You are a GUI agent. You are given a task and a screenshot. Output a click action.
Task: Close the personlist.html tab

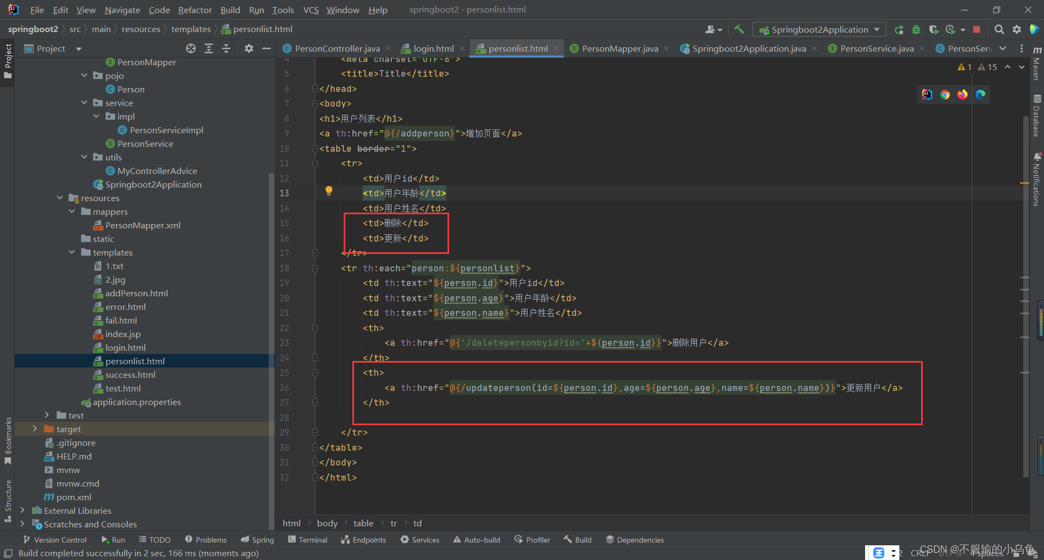point(556,48)
